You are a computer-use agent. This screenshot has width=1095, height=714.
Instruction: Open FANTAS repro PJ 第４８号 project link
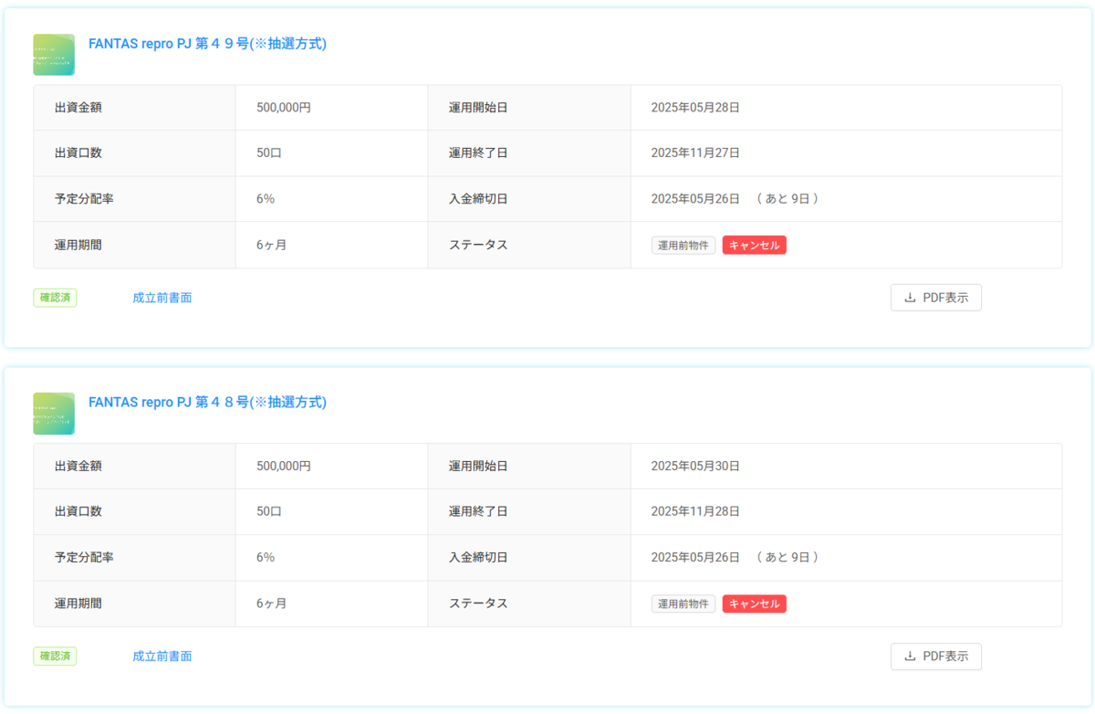pos(207,402)
